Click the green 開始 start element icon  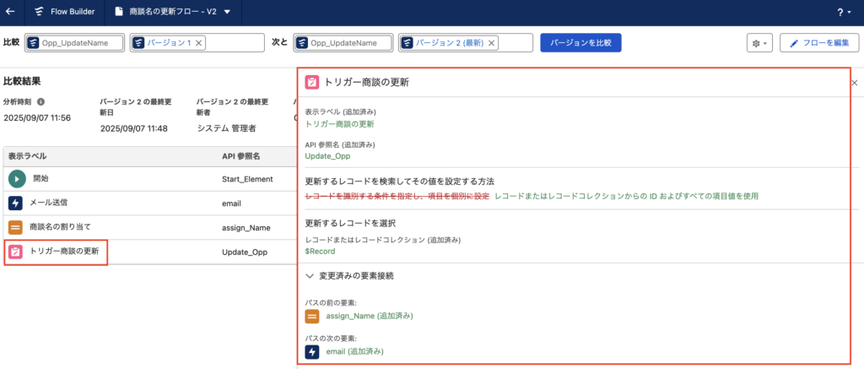tap(16, 179)
